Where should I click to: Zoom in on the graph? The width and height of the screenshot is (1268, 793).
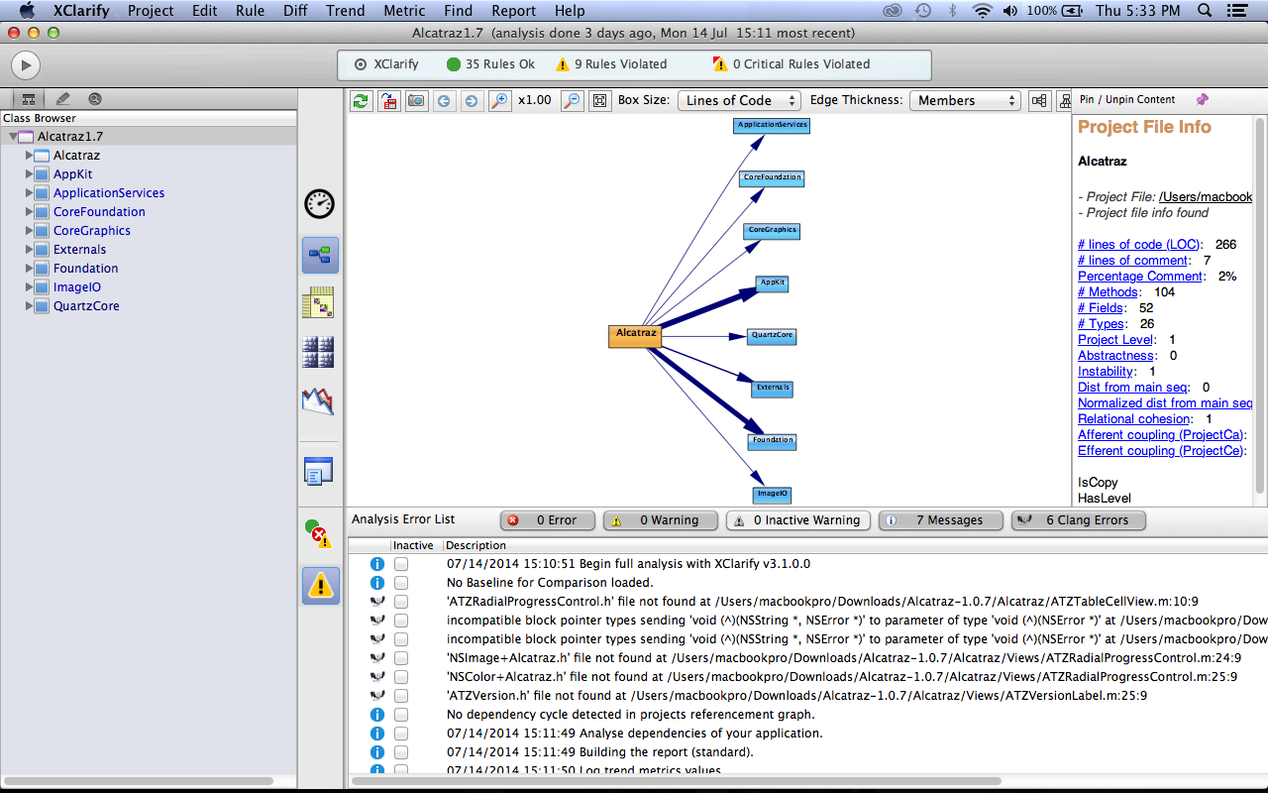(499, 100)
